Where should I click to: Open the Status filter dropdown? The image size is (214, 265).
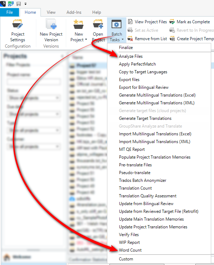tap(33, 98)
